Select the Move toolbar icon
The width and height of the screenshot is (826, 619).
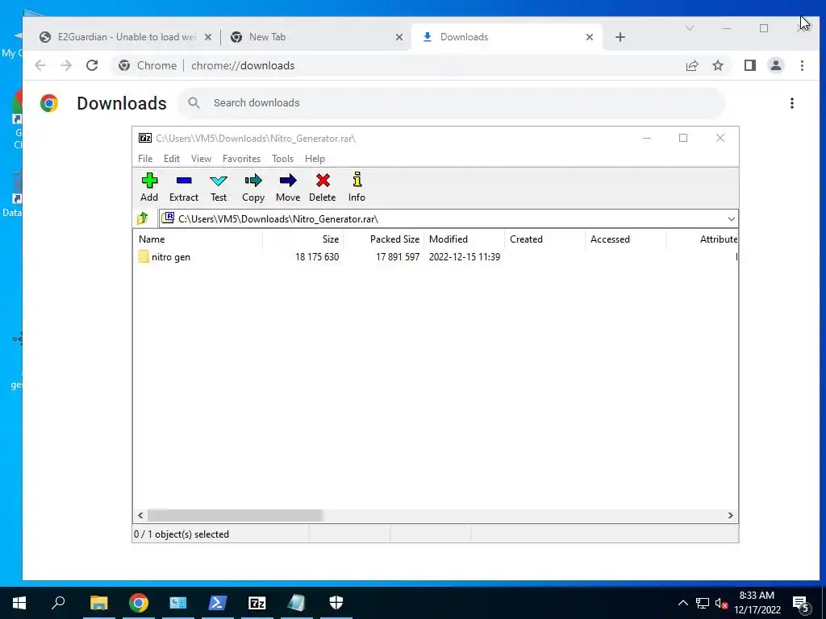288,181
